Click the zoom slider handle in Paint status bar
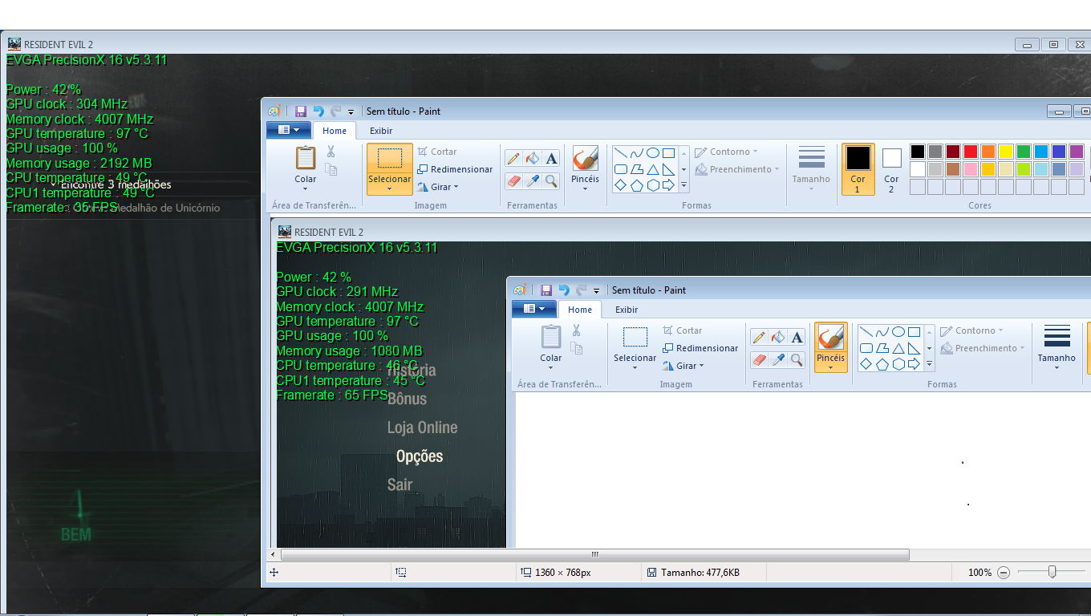Image resolution: width=1091 pixels, height=616 pixels. point(1052,572)
